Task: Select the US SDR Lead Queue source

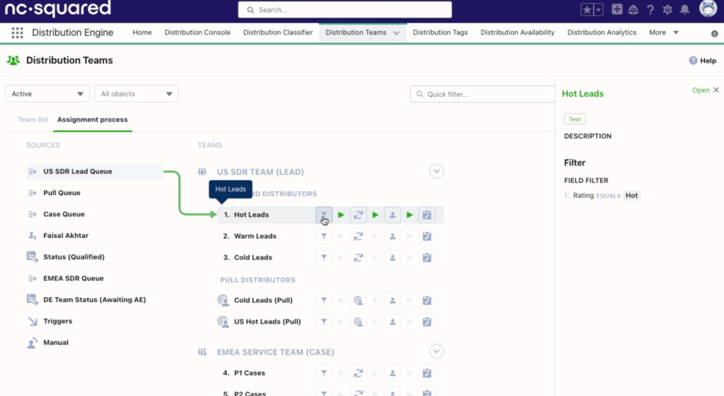Action: pyautogui.click(x=94, y=172)
